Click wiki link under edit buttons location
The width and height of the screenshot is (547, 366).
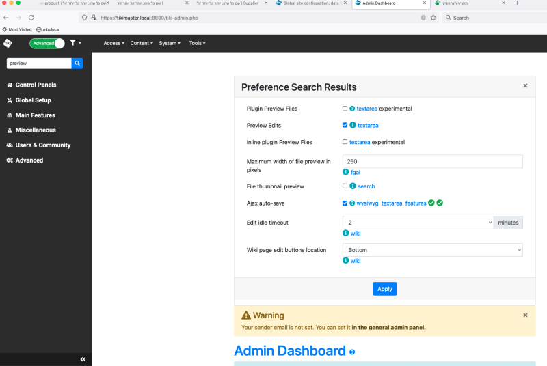(355, 261)
